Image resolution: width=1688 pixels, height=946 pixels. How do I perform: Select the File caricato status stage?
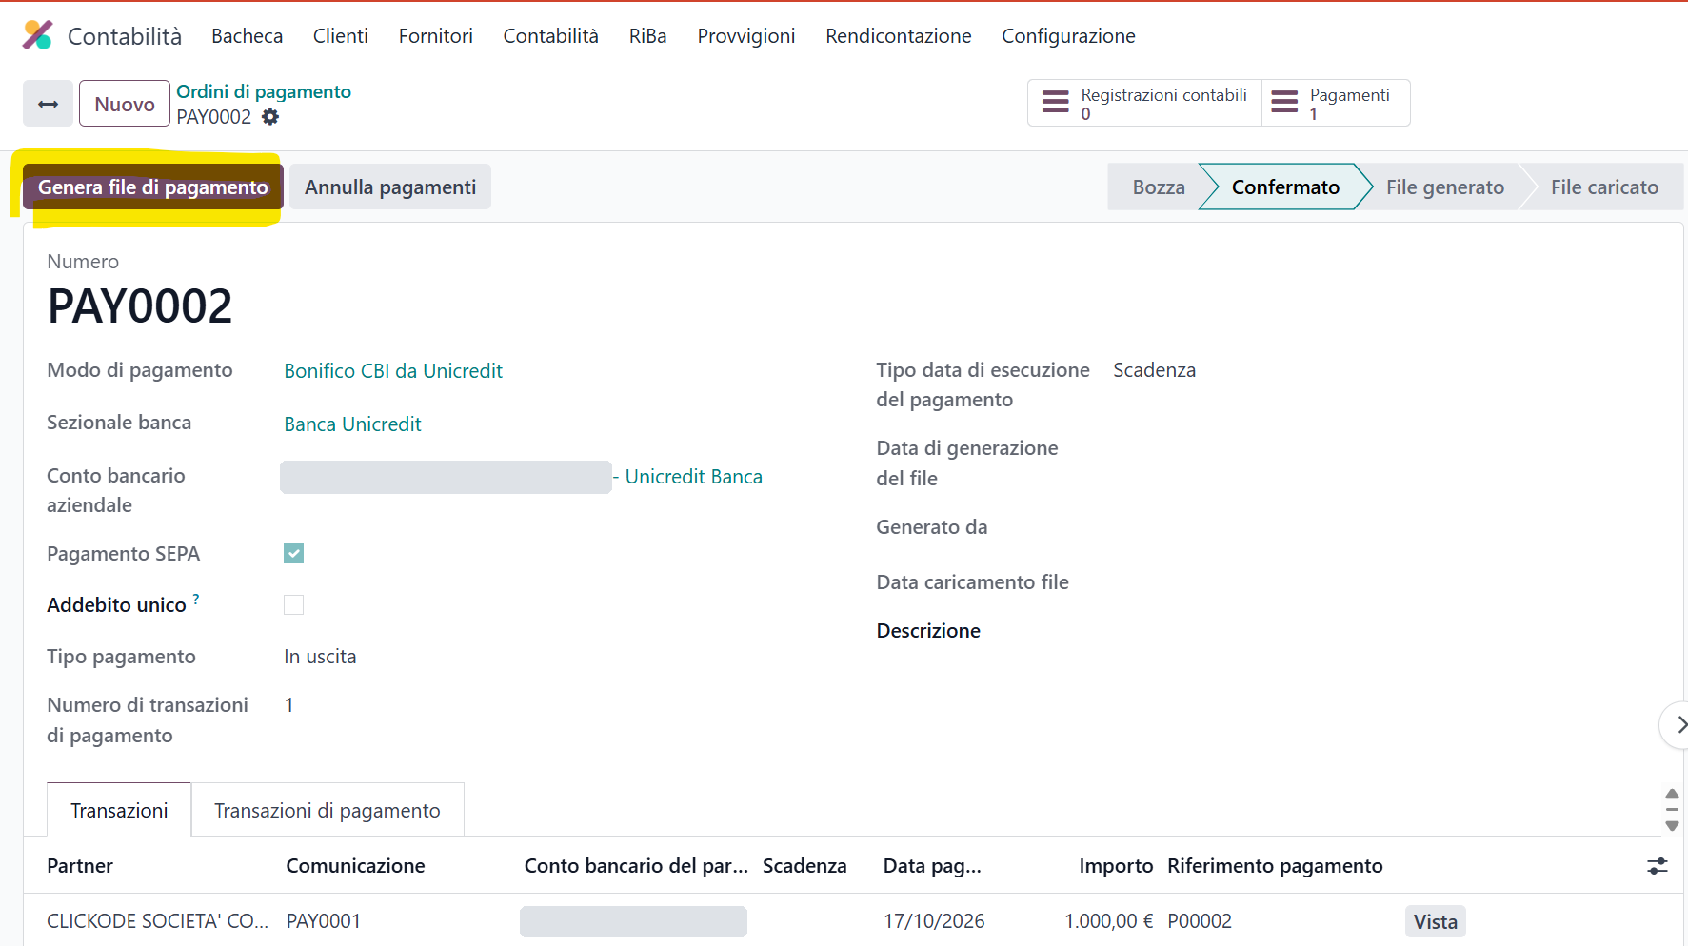coord(1604,187)
